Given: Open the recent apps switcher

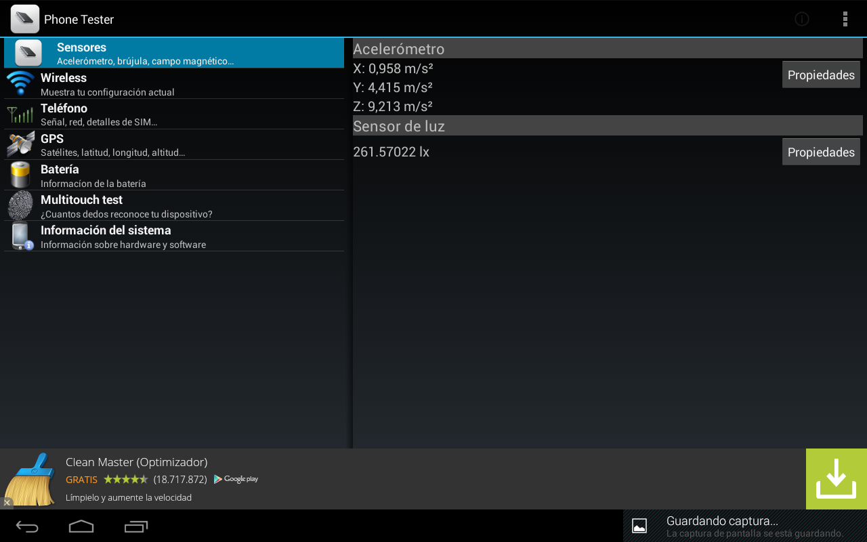Looking at the screenshot, I should [x=136, y=526].
